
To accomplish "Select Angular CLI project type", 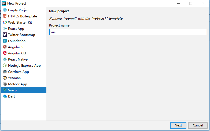I will coord(17,53).
